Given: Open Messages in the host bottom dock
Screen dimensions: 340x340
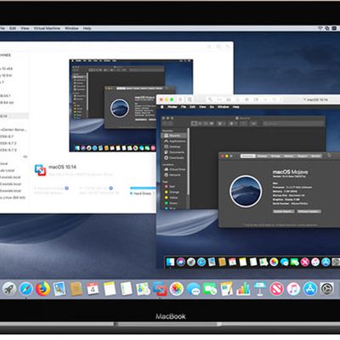Looking at the screenshot, I should tap(193, 289).
